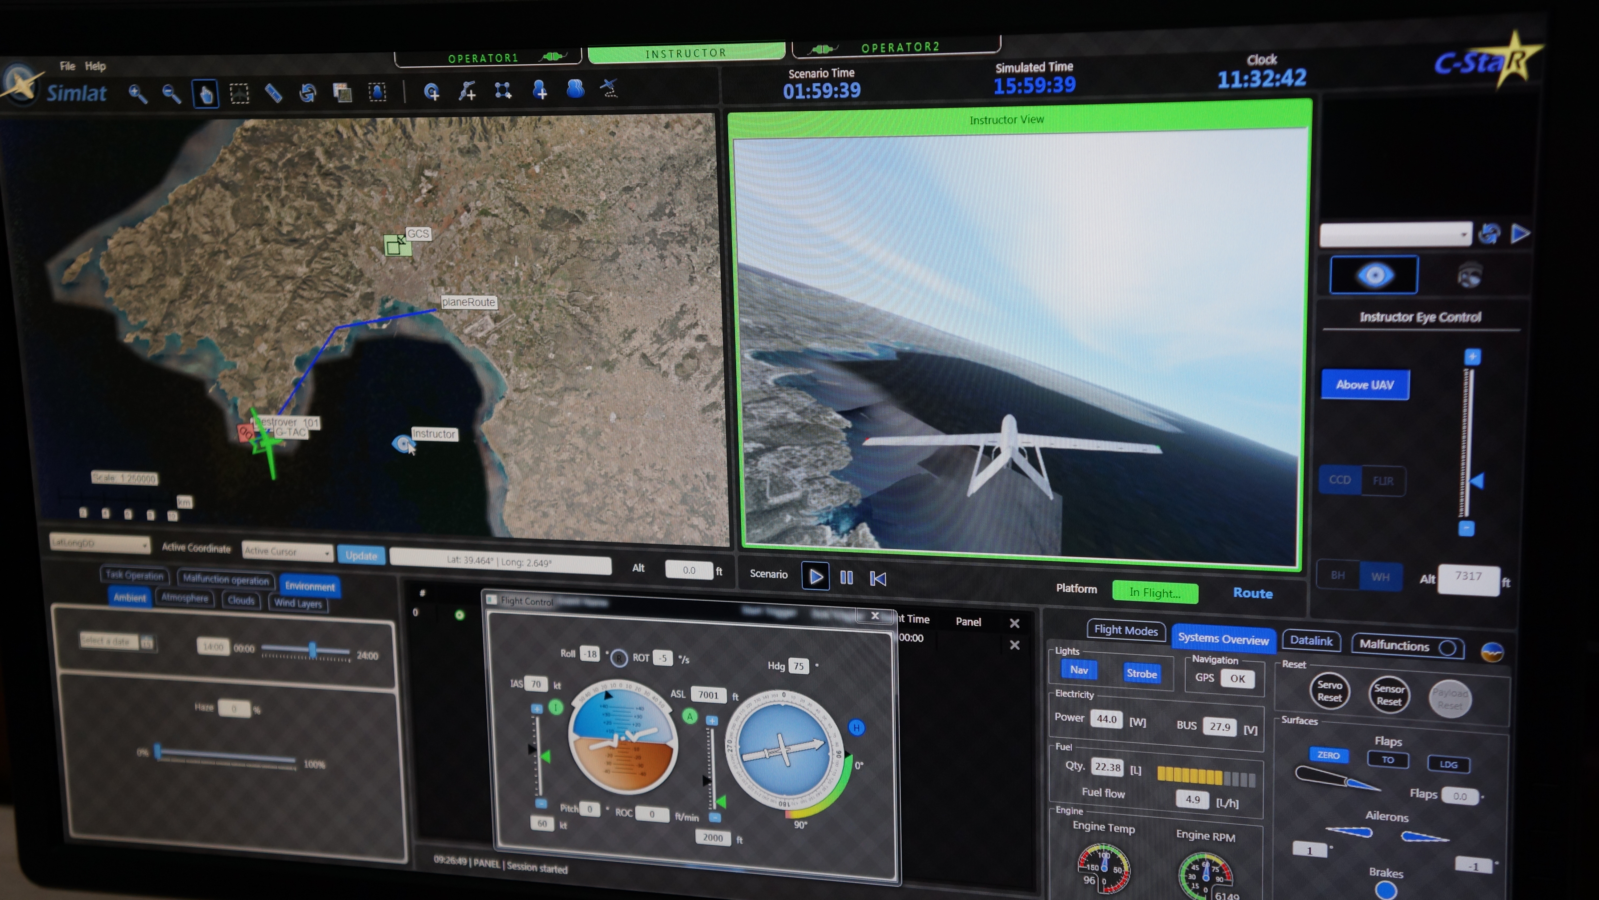This screenshot has width=1599, height=900.
Task: Pick the ruler measurement tool
Action: coord(273,93)
